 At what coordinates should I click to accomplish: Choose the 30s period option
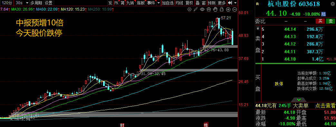coord(19,3)
